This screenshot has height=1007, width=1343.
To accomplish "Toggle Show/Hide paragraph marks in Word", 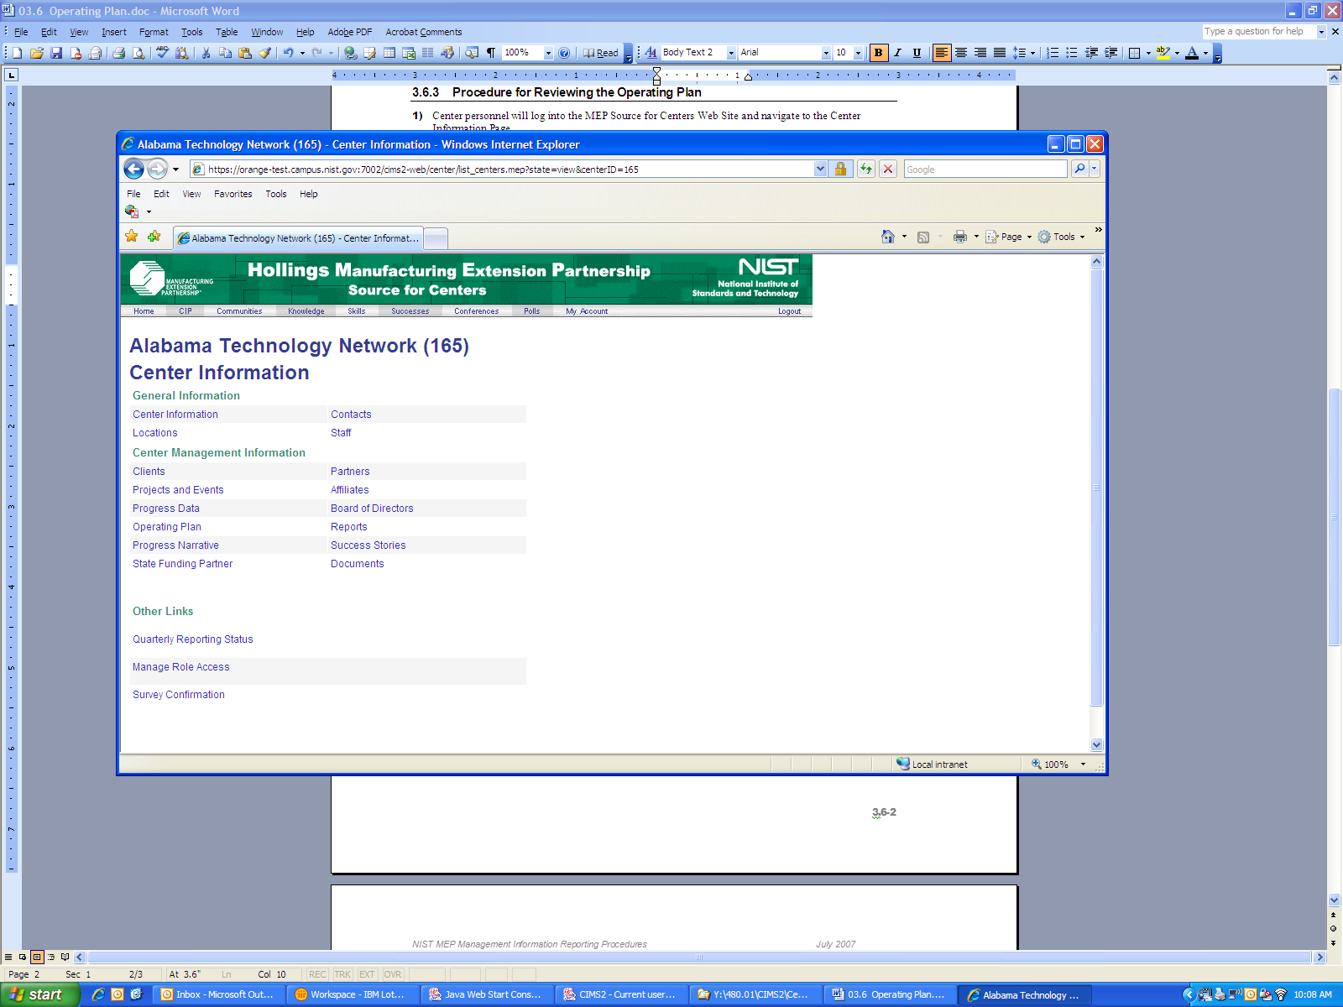I will click(491, 53).
